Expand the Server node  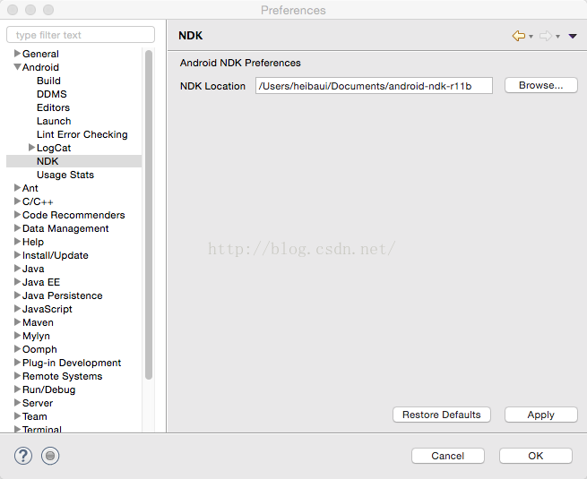coord(17,403)
